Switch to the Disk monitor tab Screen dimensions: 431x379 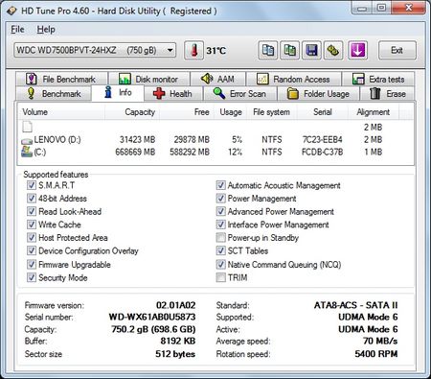(x=148, y=79)
